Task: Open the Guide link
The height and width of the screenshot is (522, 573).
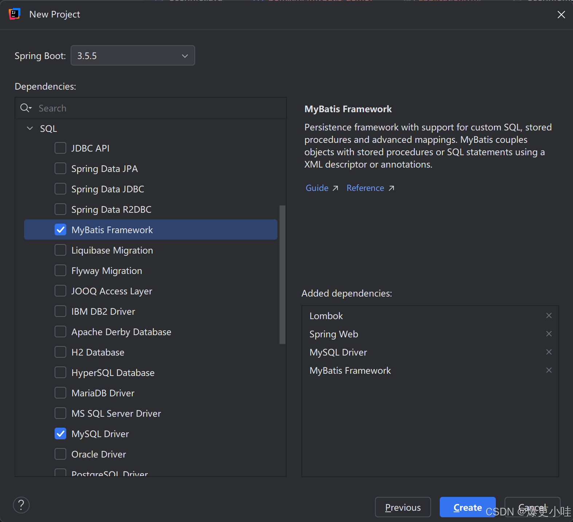Action: tap(317, 188)
